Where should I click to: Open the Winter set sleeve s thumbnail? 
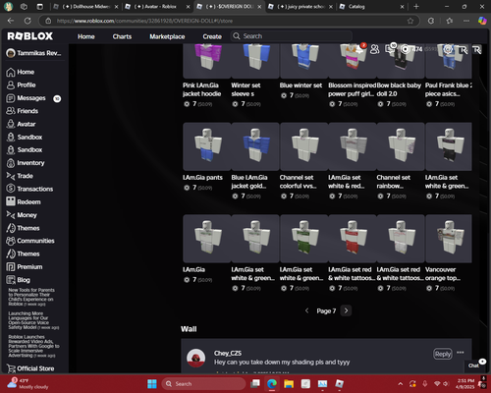point(255,61)
